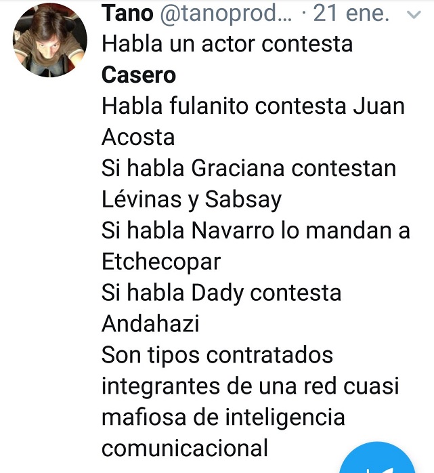Tap the word Acosta
The height and width of the screenshot is (473, 434).
click(x=138, y=137)
